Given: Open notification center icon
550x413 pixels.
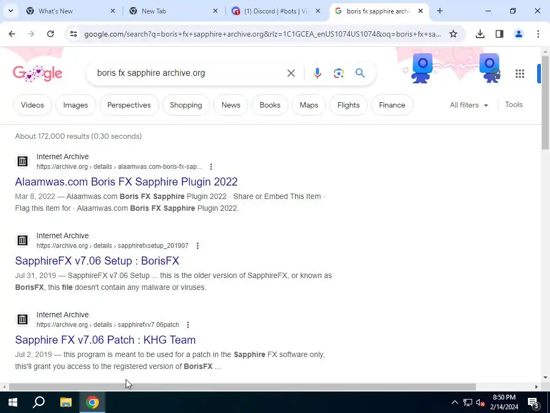Looking at the screenshot, I should click(x=533, y=403).
